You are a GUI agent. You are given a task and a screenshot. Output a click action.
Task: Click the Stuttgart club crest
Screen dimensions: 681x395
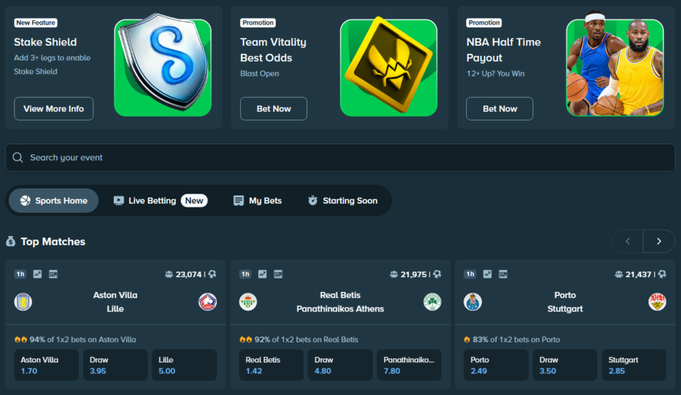[x=657, y=302]
